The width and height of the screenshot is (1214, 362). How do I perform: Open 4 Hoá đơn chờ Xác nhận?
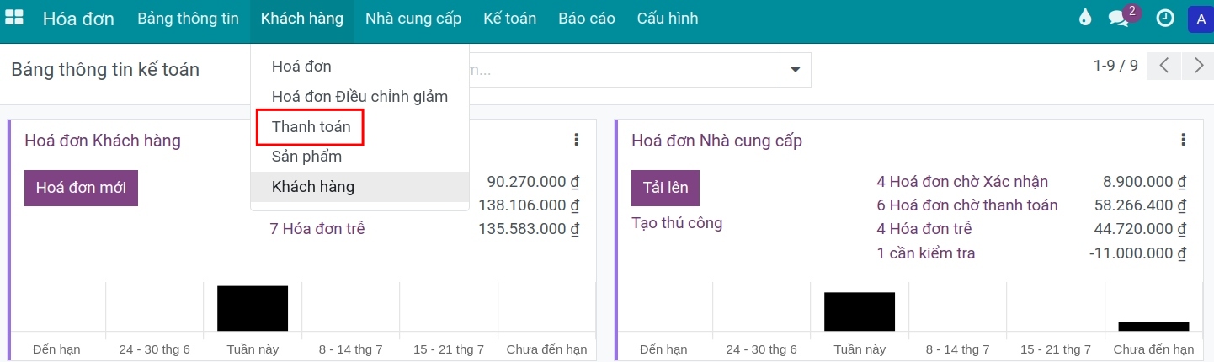pyautogui.click(x=962, y=182)
